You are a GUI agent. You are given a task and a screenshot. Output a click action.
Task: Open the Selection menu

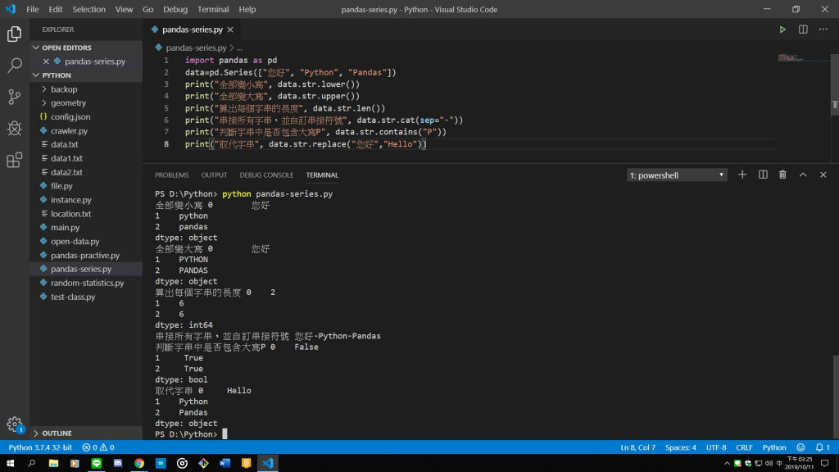coord(88,9)
